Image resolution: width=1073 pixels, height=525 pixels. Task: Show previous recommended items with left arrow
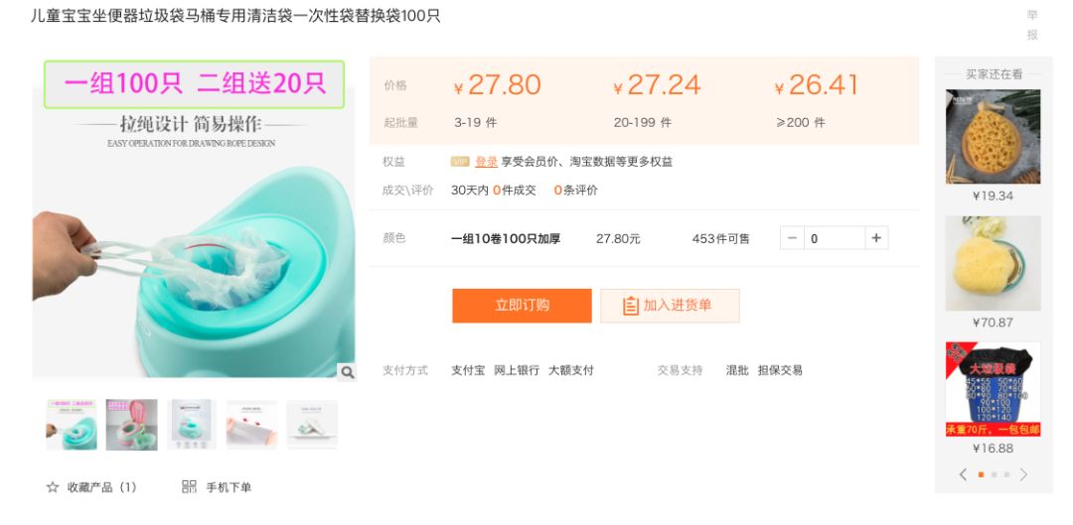click(963, 474)
